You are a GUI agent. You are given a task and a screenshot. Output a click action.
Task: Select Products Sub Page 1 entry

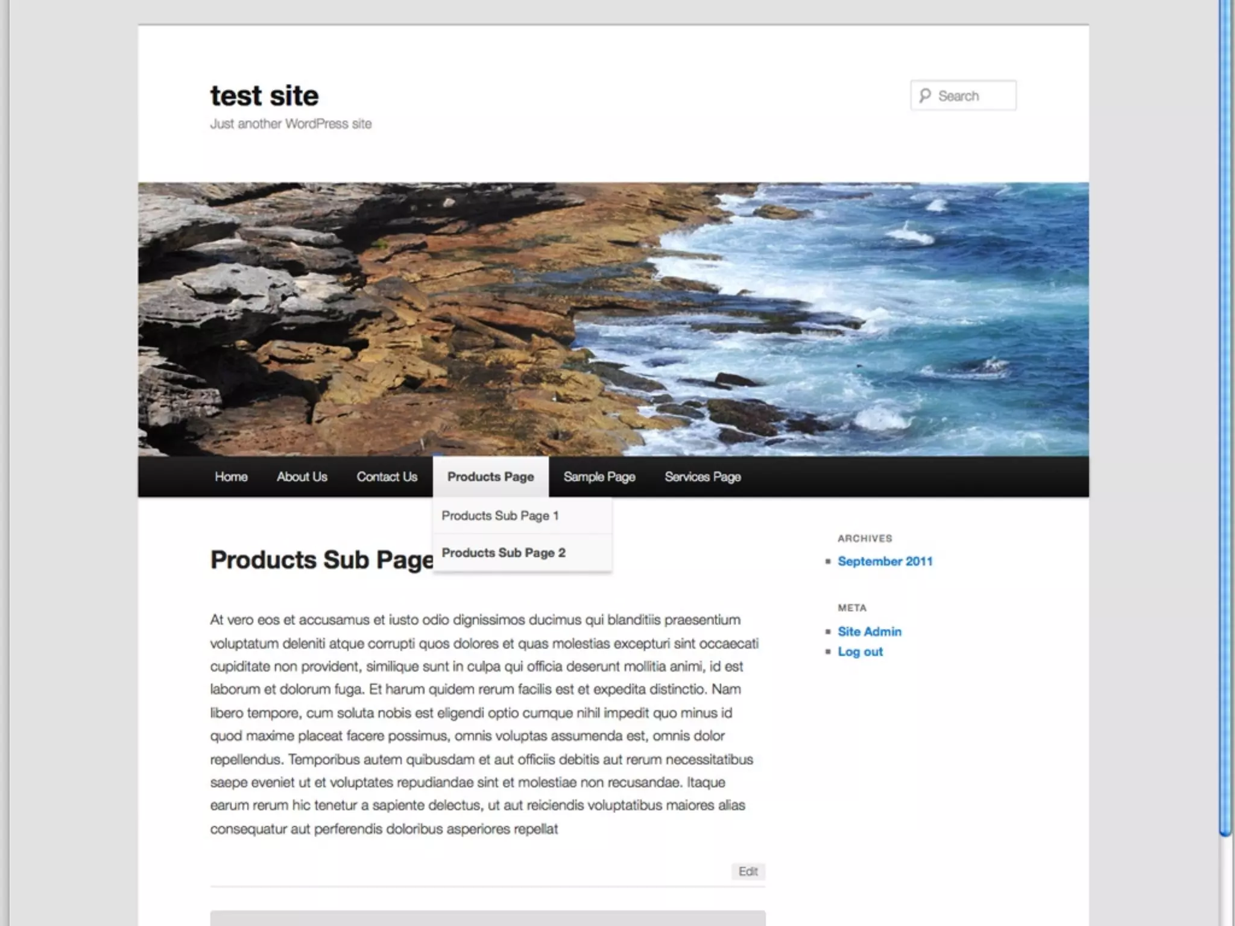(x=500, y=516)
